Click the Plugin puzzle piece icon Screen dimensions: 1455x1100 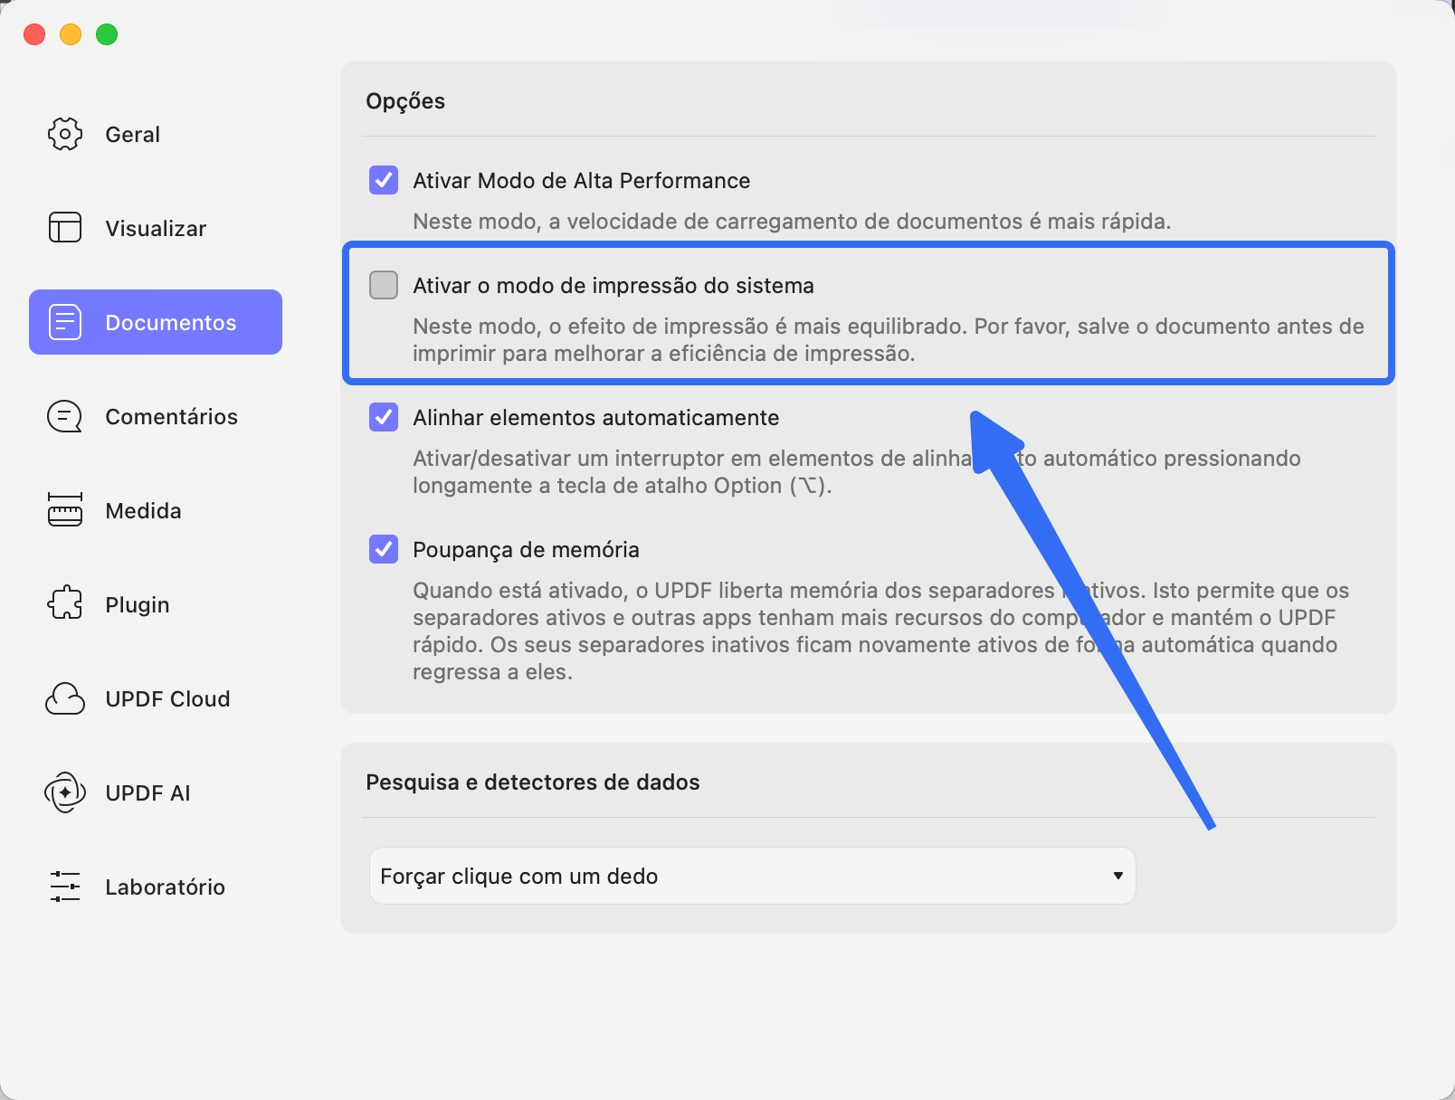(65, 604)
